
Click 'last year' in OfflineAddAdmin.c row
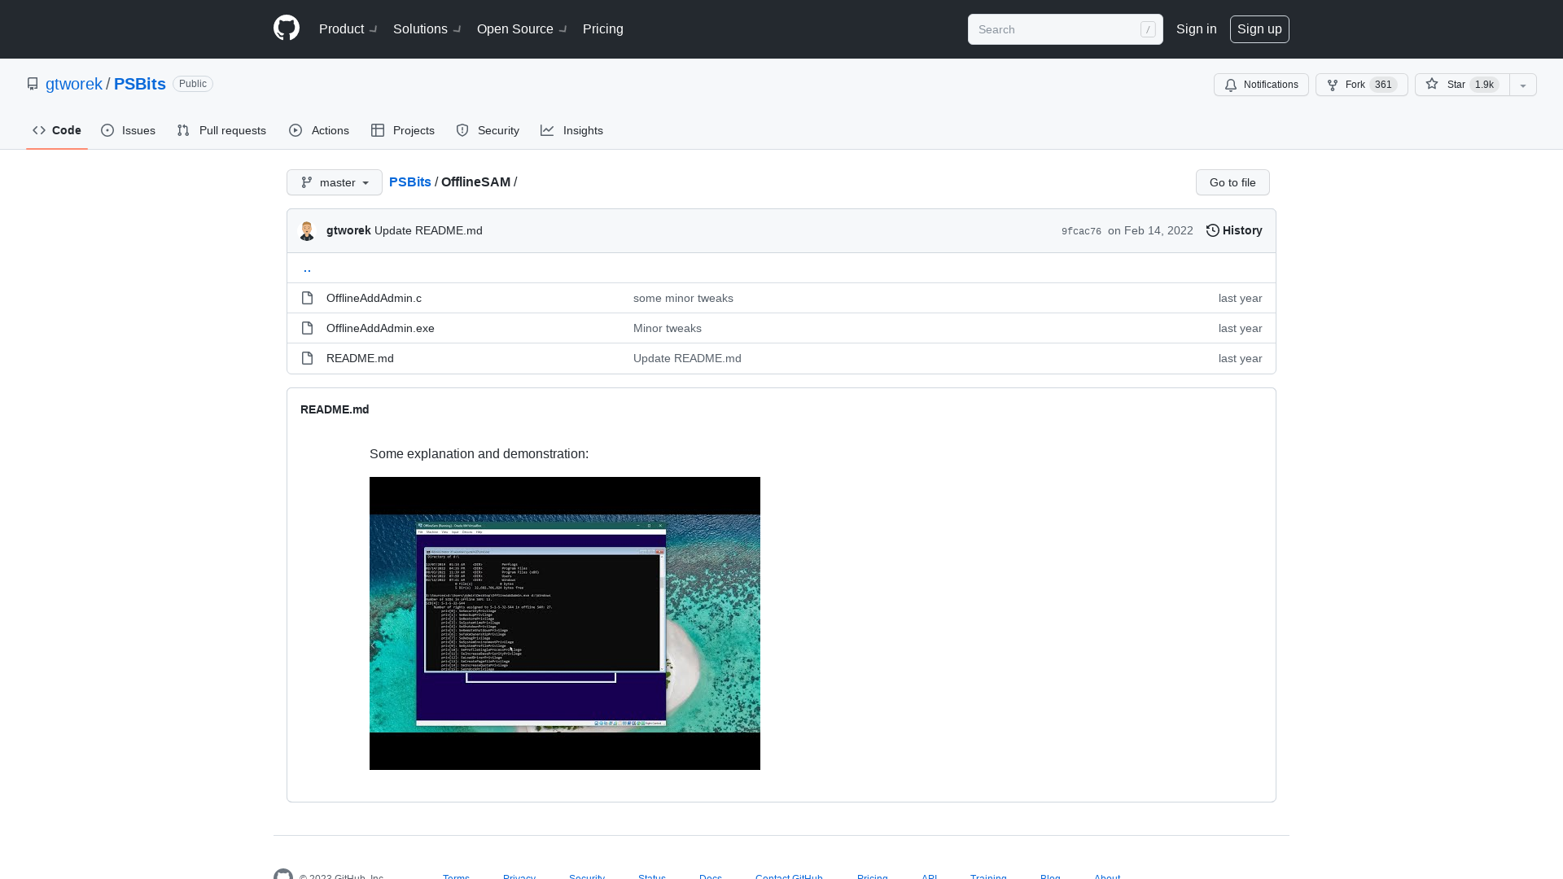[1240, 298]
